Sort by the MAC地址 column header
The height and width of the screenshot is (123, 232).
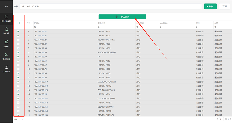click(164, 23)
